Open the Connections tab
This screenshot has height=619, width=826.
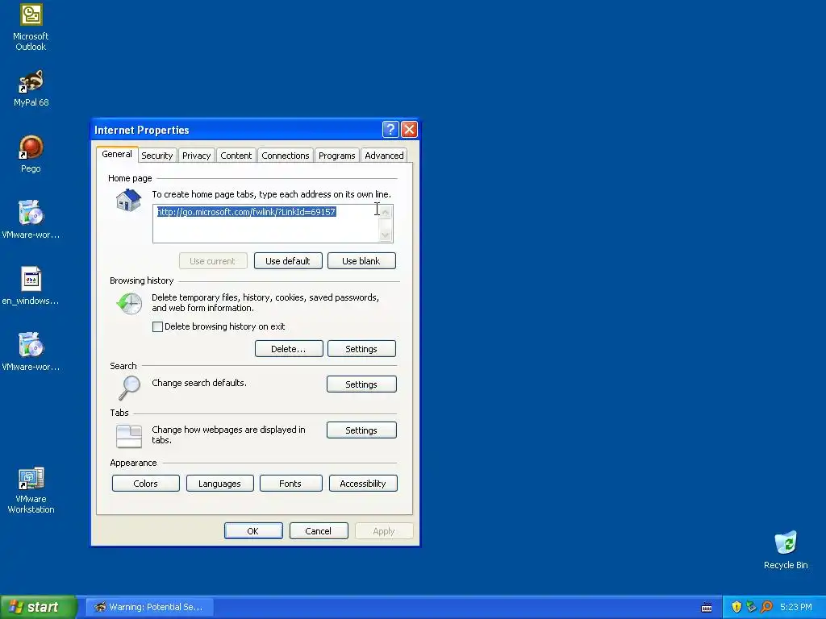coord(285,156)
